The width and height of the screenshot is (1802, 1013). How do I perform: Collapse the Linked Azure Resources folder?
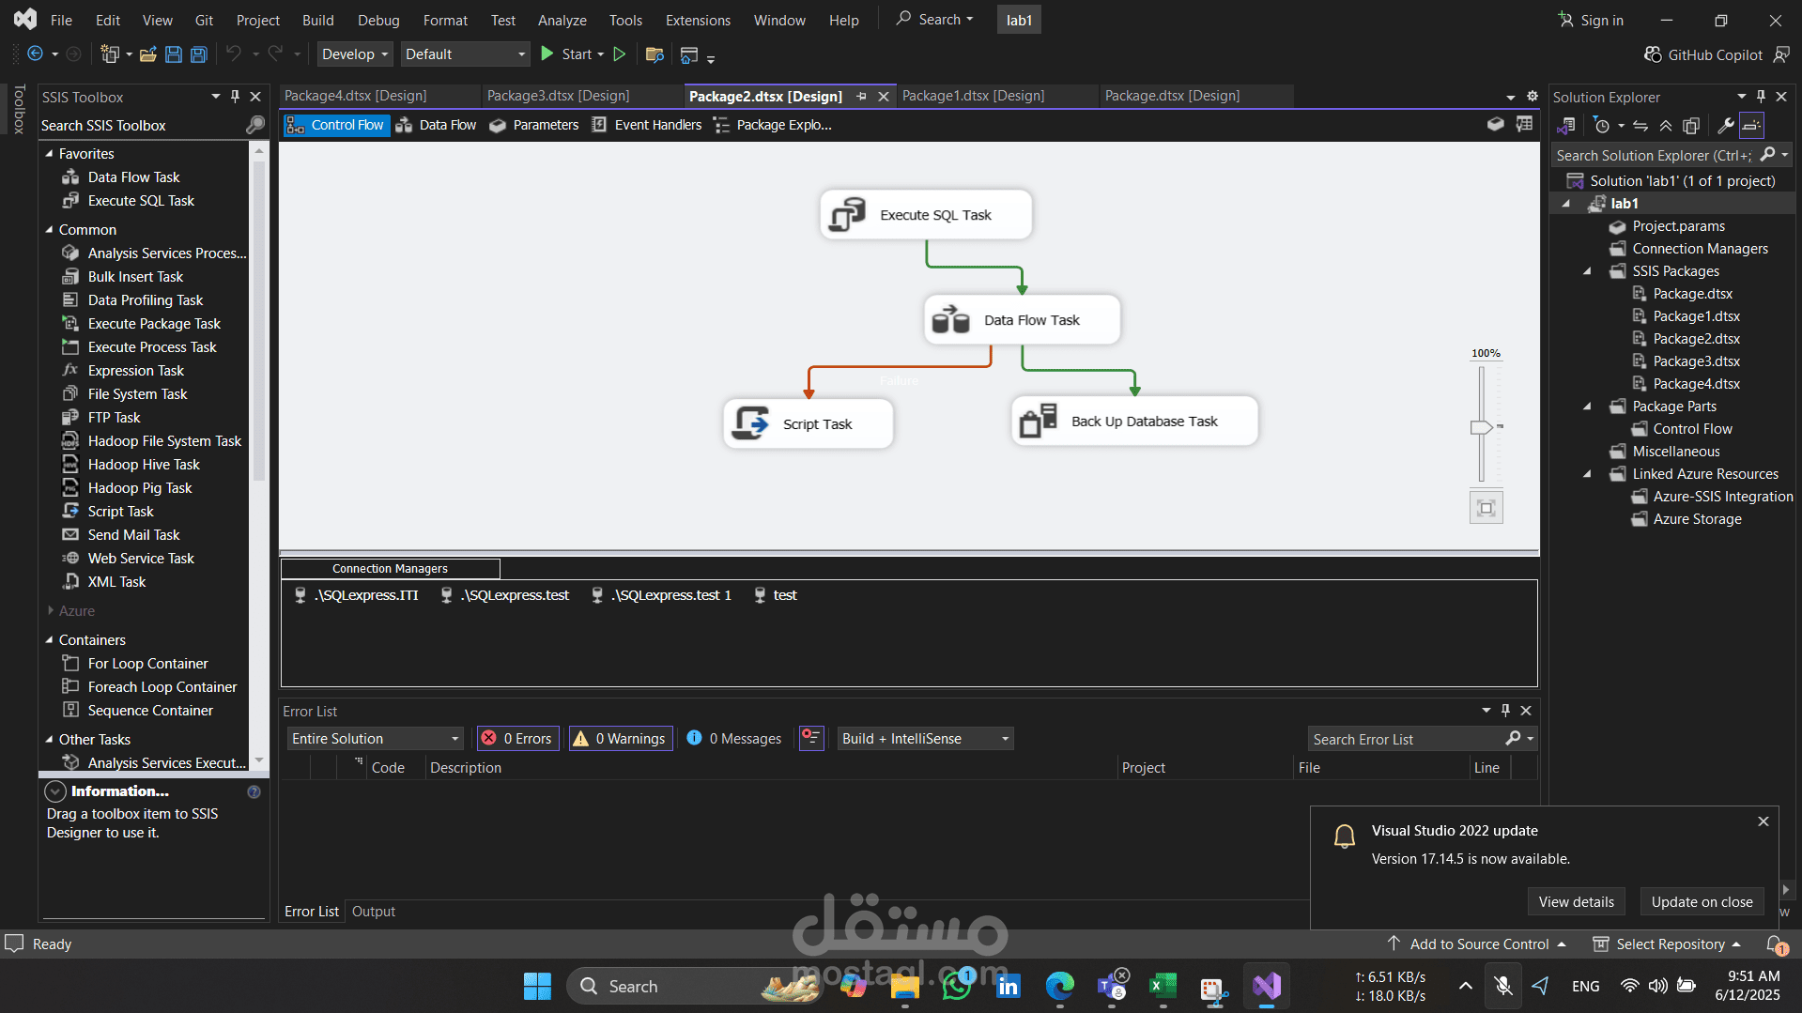[x=1587, y=474]
